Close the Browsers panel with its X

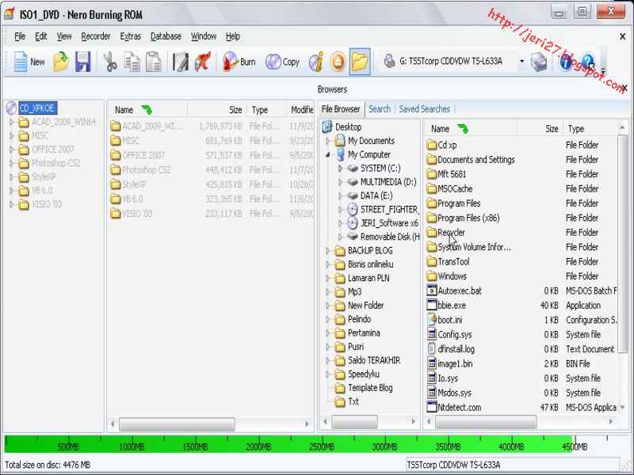pos(625,88)
